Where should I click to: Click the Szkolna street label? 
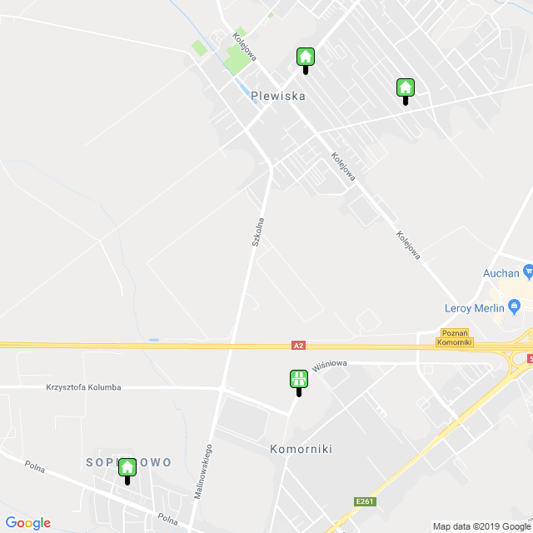tap(257, 232)
